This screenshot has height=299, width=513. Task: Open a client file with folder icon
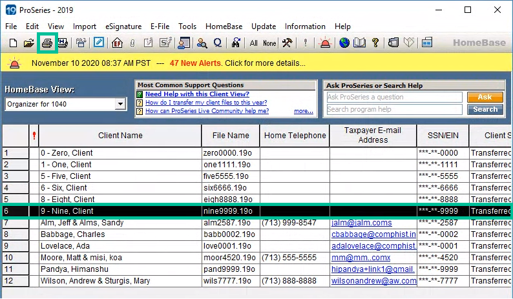point(29,43)
